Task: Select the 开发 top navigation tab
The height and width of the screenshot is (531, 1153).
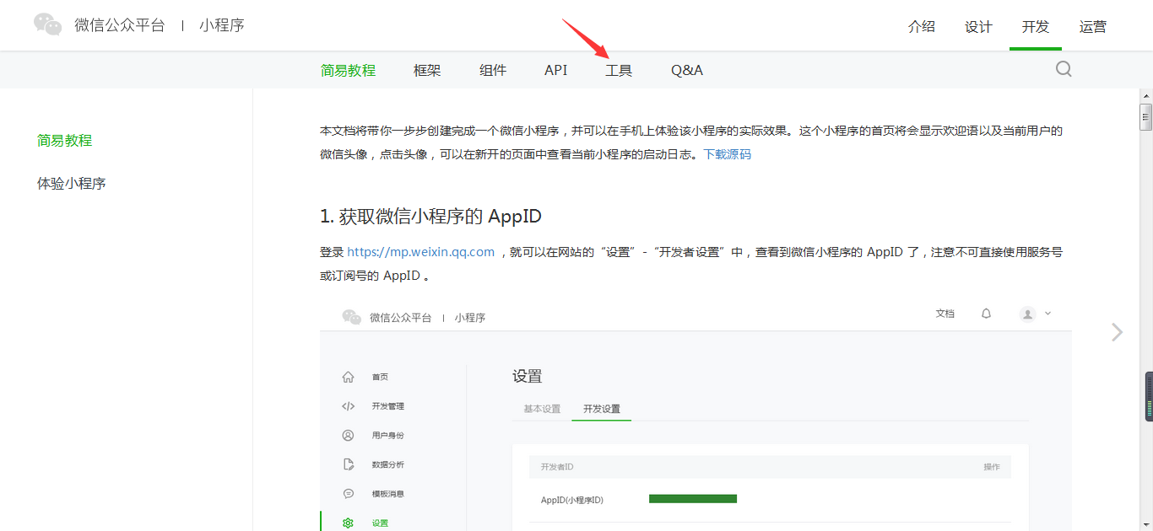Action: click(x=1036, y=26)
